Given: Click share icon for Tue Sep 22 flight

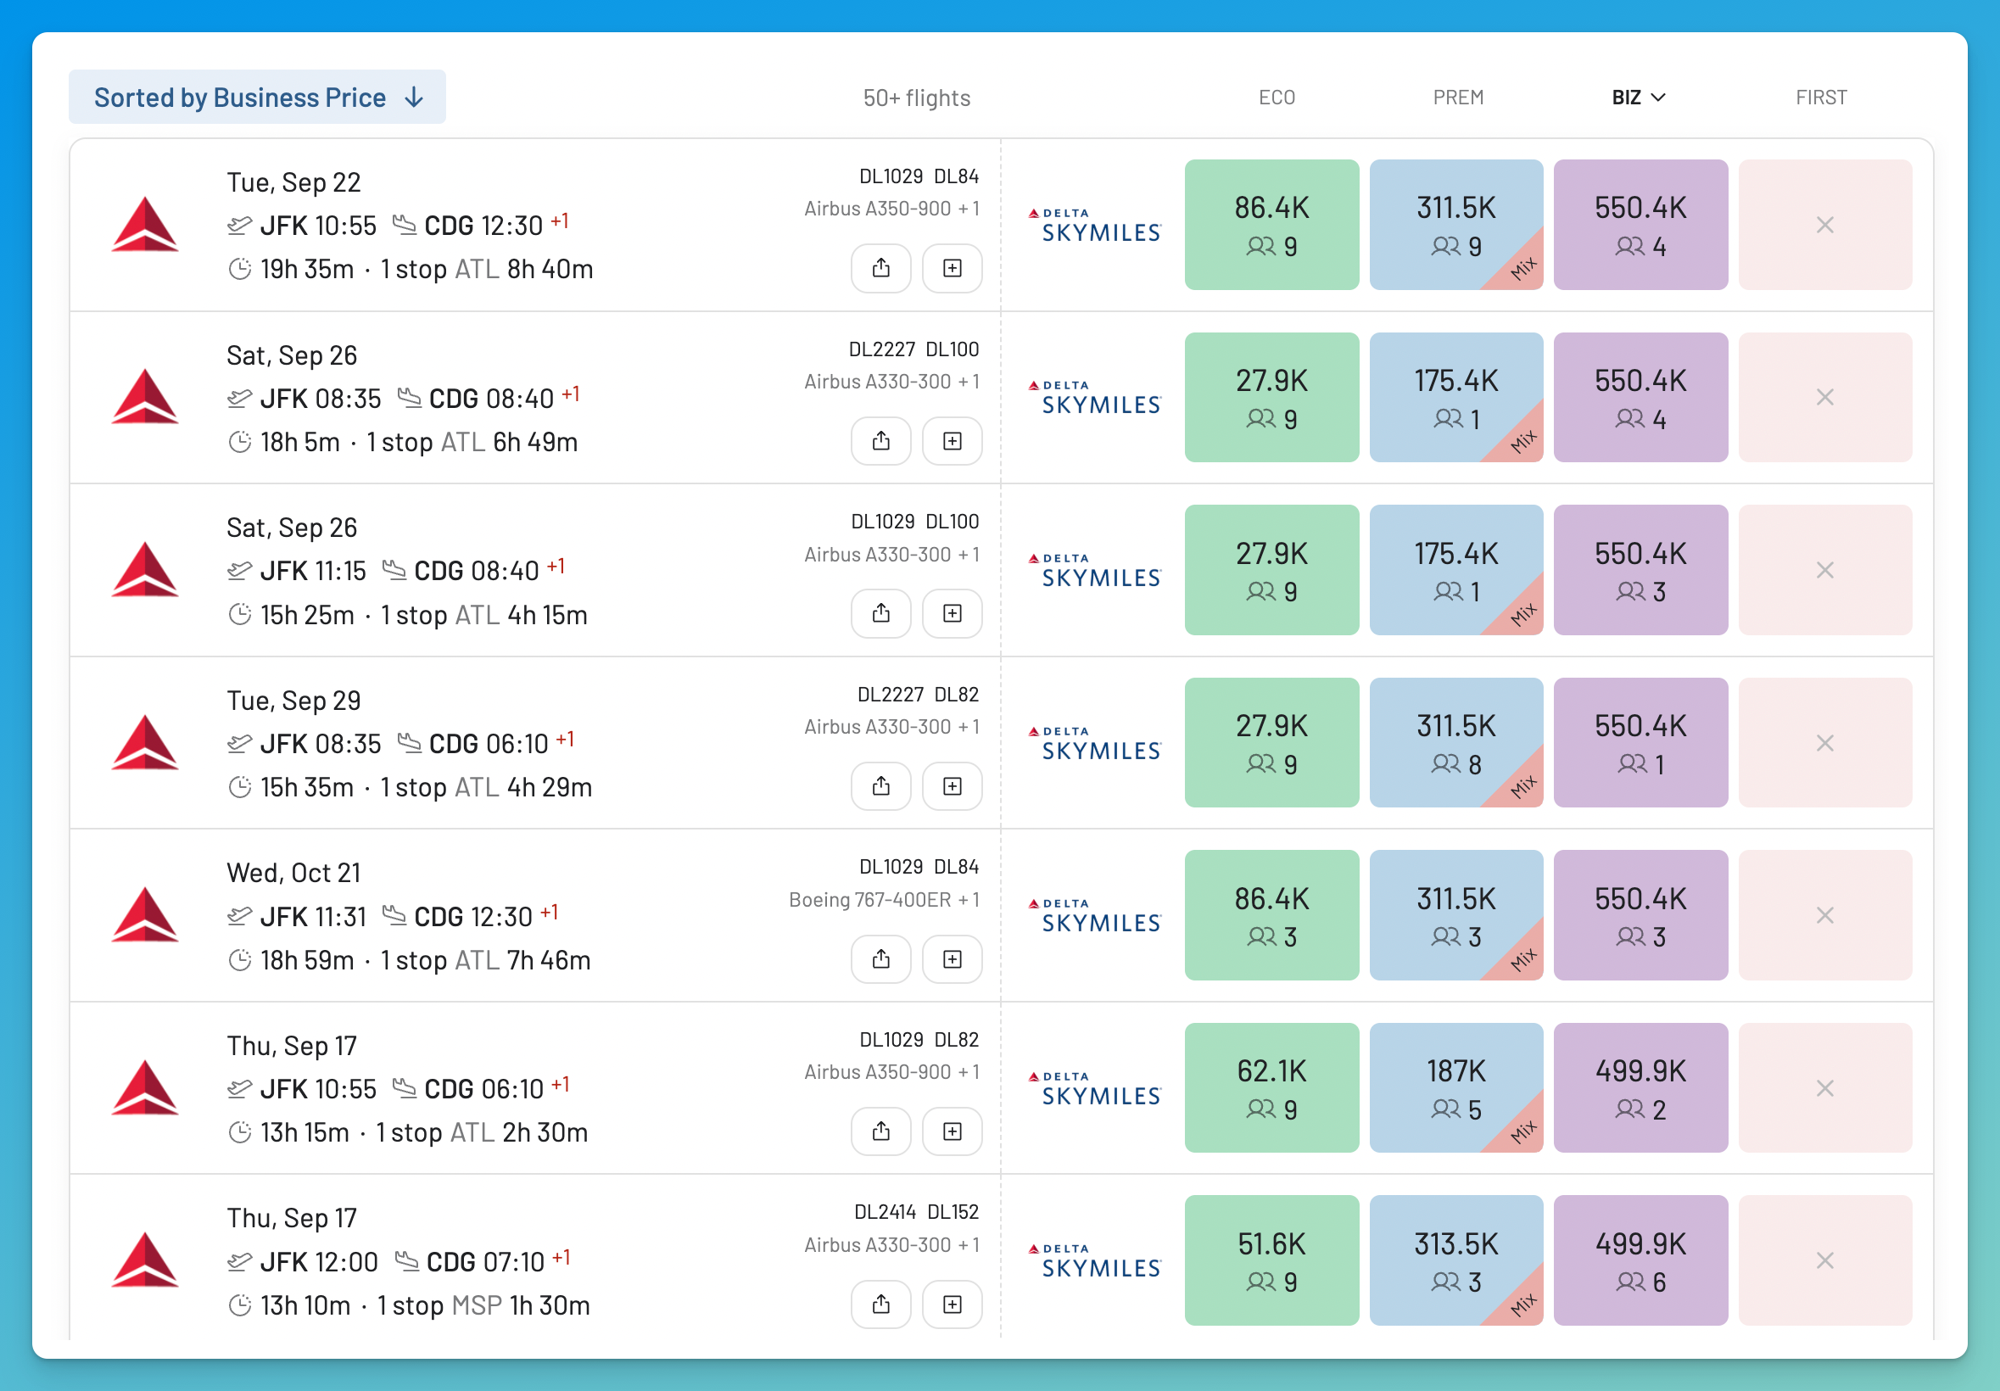Looking at the screenshot, I should coord(880,268).
